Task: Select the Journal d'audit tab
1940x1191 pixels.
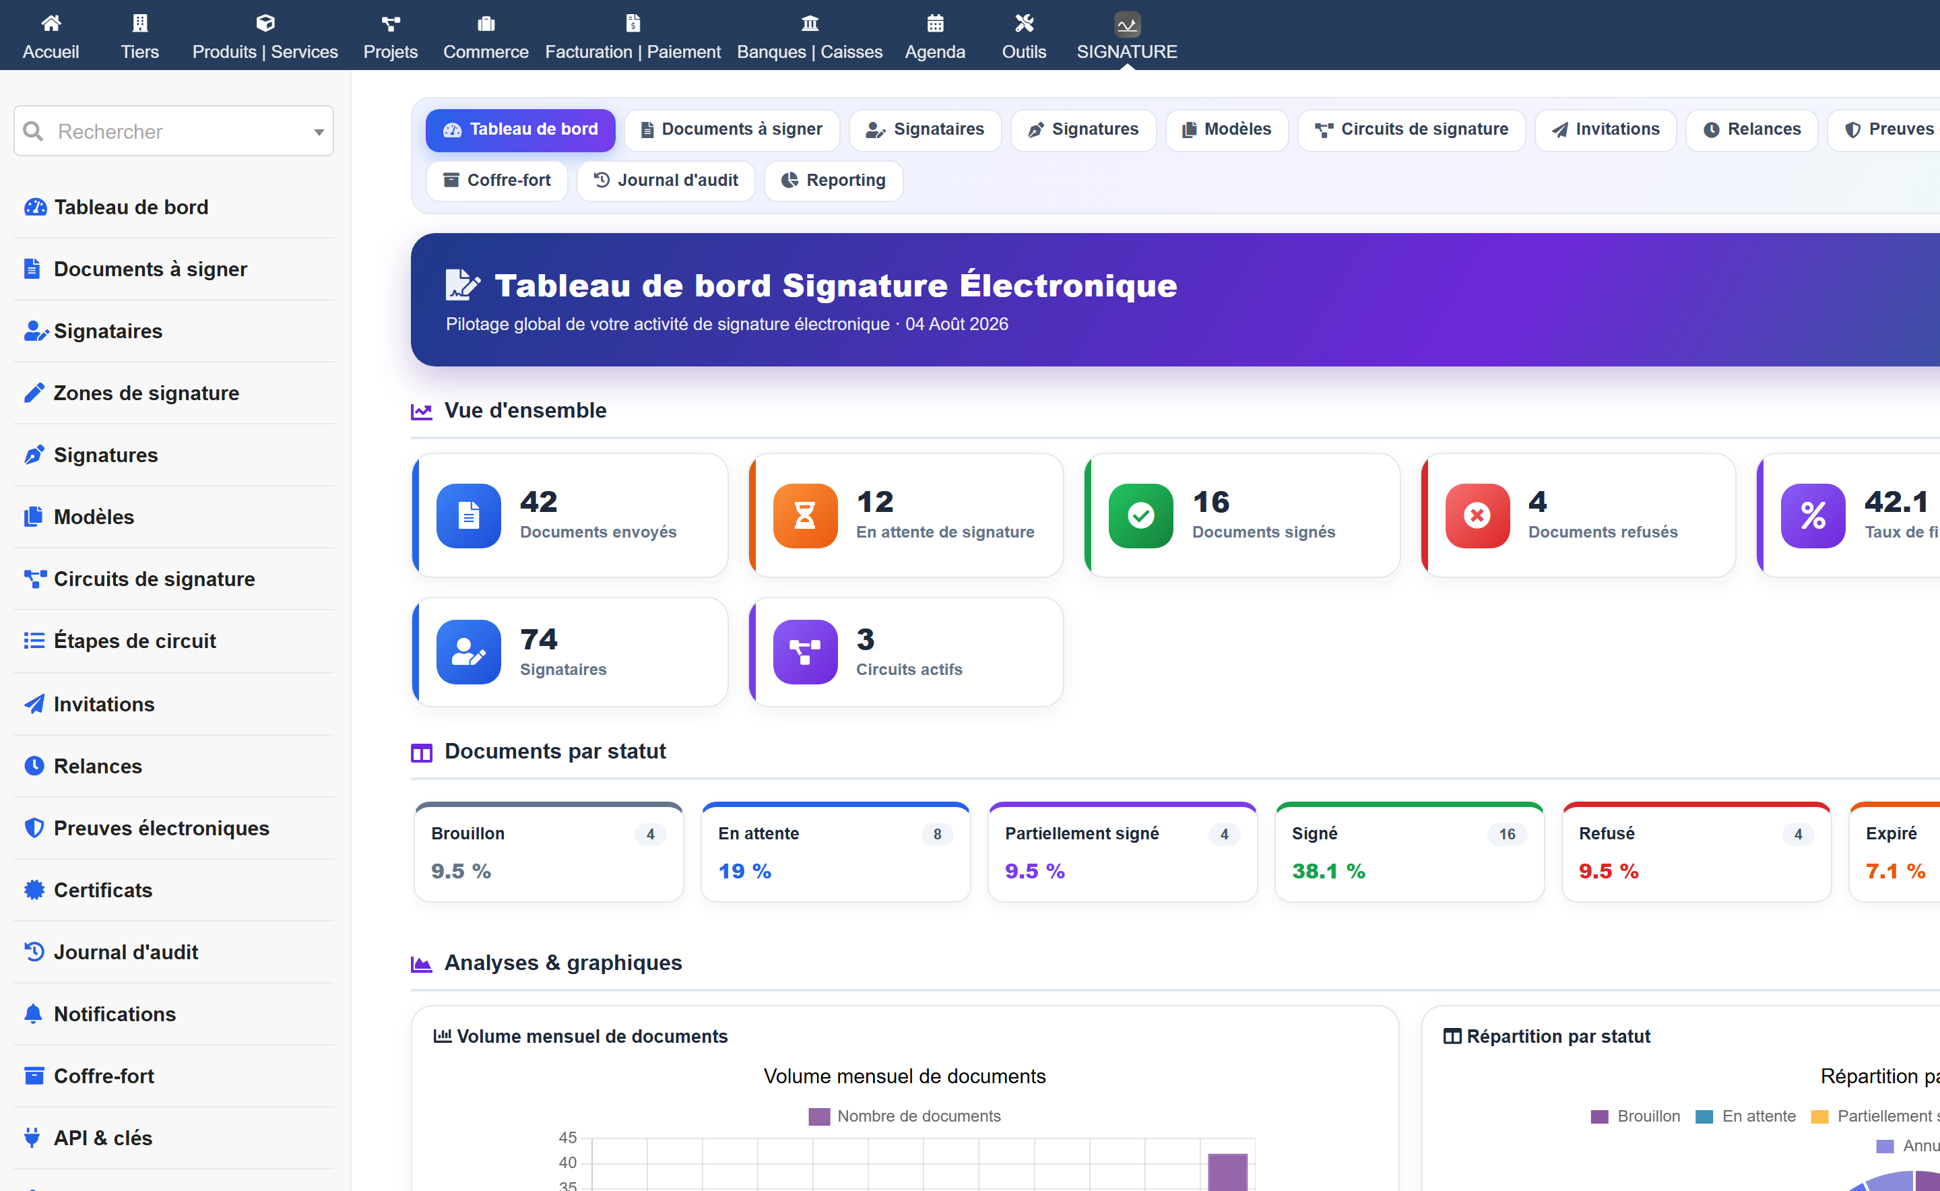Action: (666, 181)
